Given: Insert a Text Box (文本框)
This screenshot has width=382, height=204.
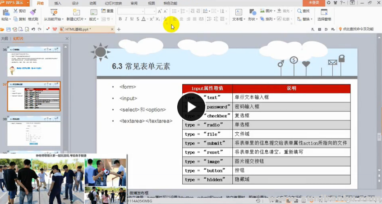Looking at the screenshot, I should [238, 14].
